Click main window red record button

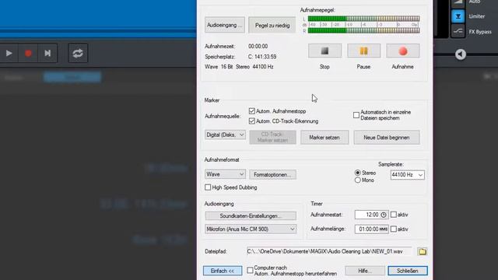coord(28,53)
